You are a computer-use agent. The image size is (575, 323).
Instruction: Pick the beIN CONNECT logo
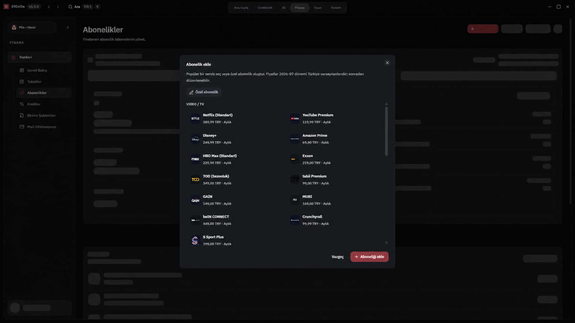point(195,220)
